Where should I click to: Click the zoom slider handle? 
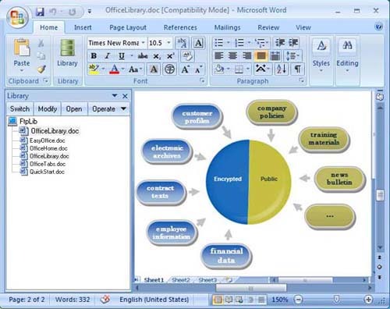point(336,300)
